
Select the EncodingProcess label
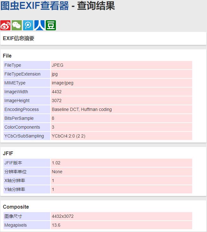coord(27,109)
